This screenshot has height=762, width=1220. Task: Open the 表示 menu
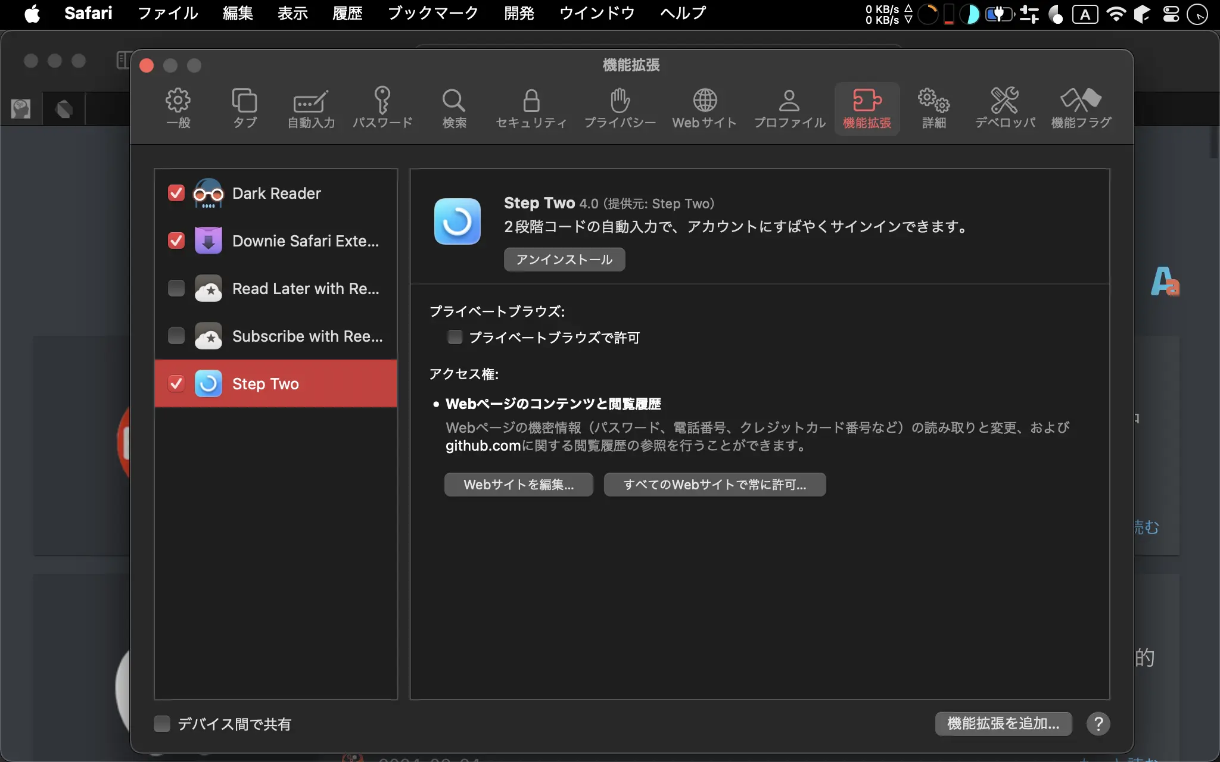tap(292, 13)
